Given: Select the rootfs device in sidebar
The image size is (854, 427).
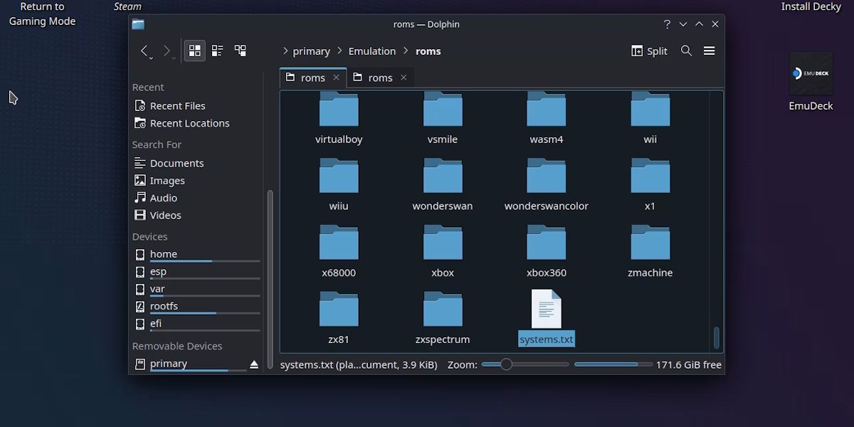Looking at the screenshot, I should 164,305.
